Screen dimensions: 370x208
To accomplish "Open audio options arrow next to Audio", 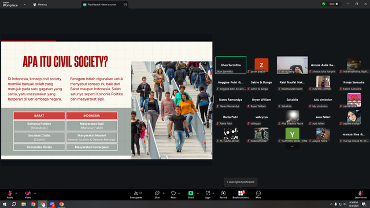I will (16, 193).
